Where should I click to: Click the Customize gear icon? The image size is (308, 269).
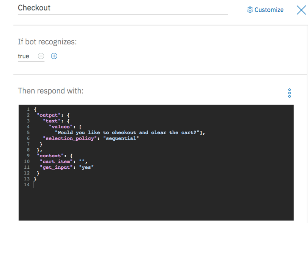(250, 10)
